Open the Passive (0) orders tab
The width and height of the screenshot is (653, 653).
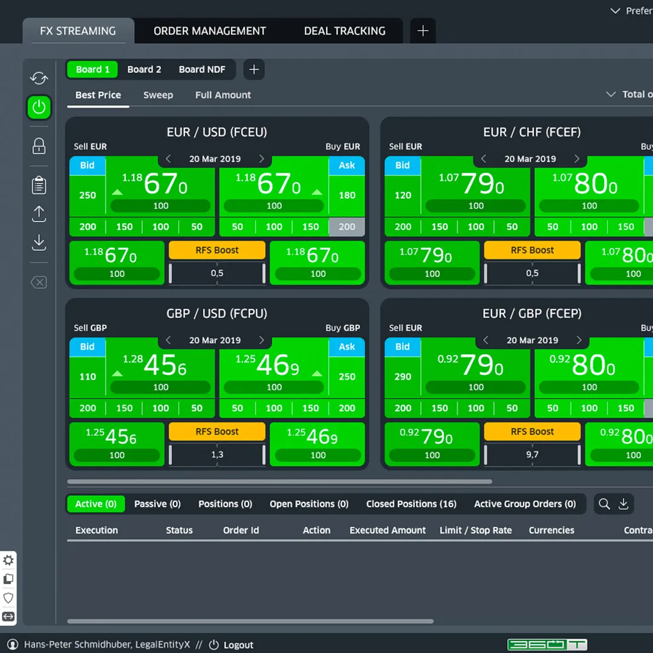(x=157, y=504)
